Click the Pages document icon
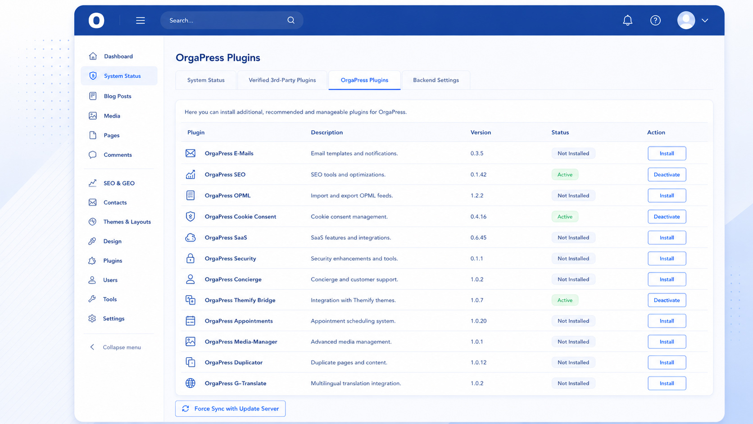Image resolution: width=753 pixels, height=424 pixels. coord(93,135)
